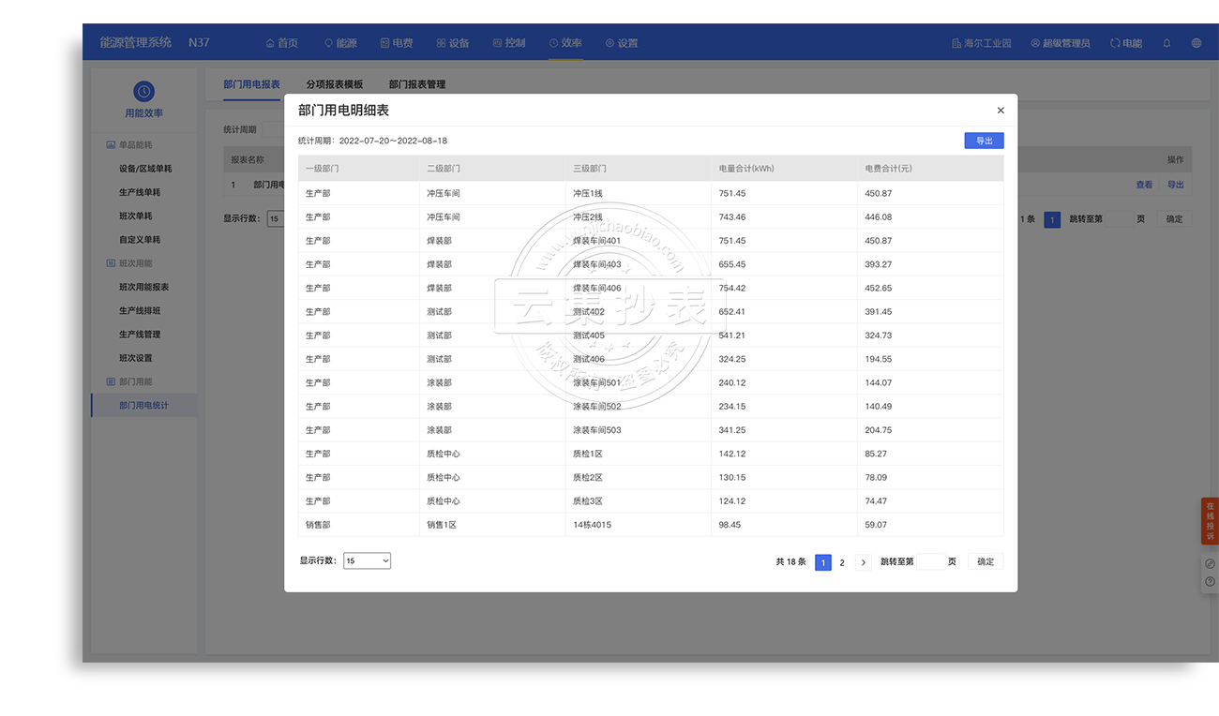
Task: Go to page 2 of the table
Action: pos(842,562)
